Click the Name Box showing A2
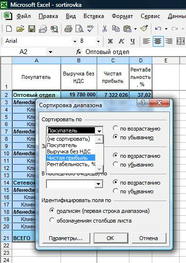 (23, 52)
